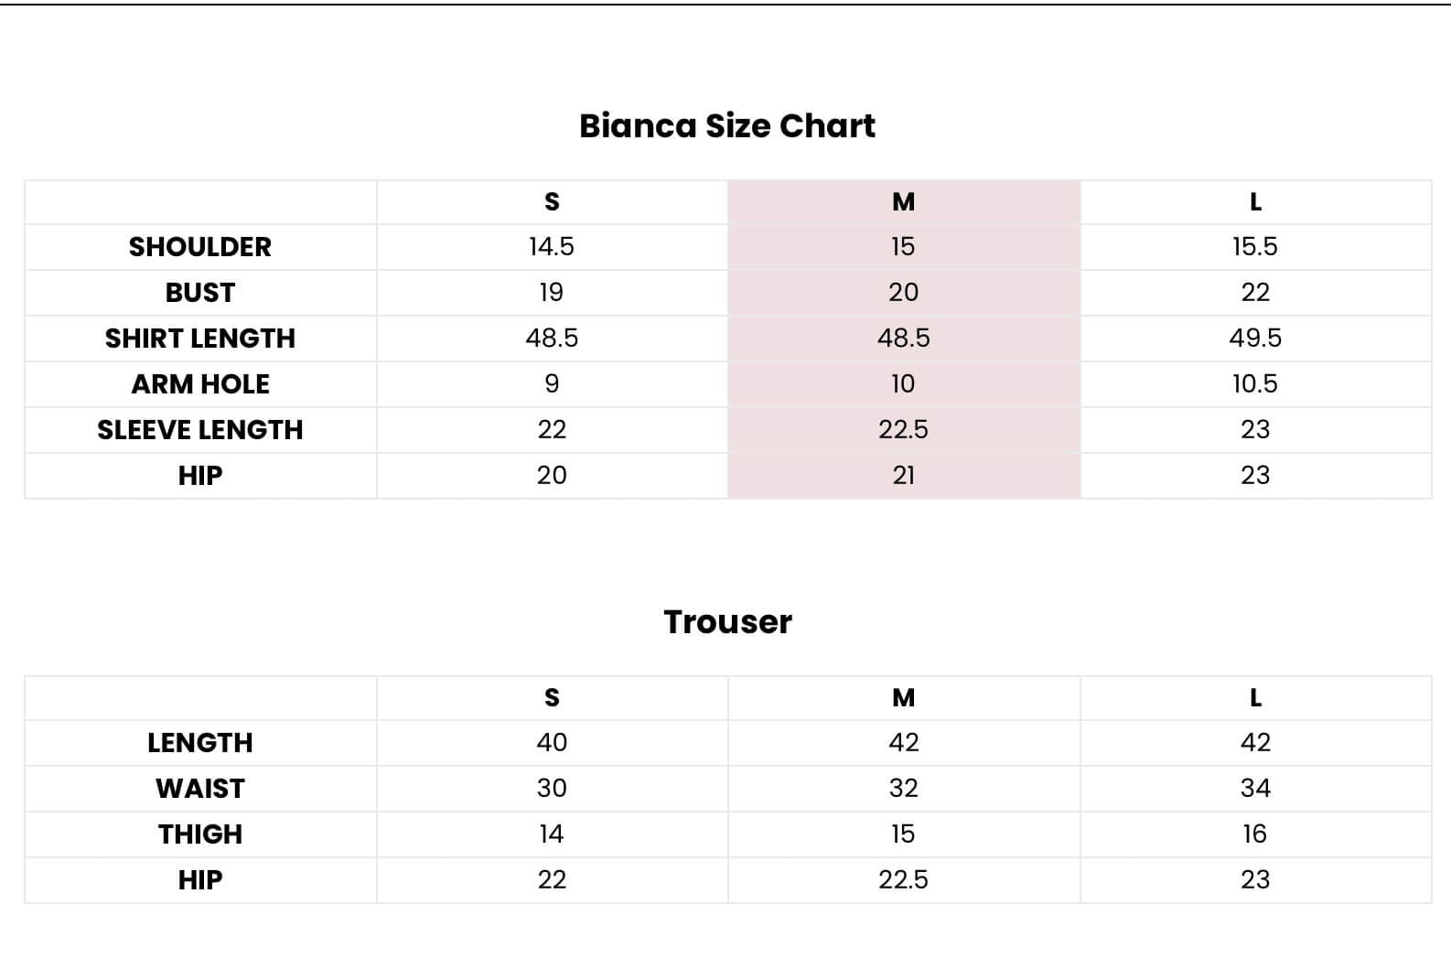The width and height of the screenshot is (1451, 958).
Task: Click the small thigh value 14
Action: (552, 834)
